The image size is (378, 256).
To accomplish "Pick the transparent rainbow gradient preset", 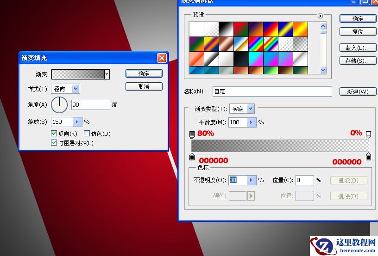I will [x=271, y=44].
